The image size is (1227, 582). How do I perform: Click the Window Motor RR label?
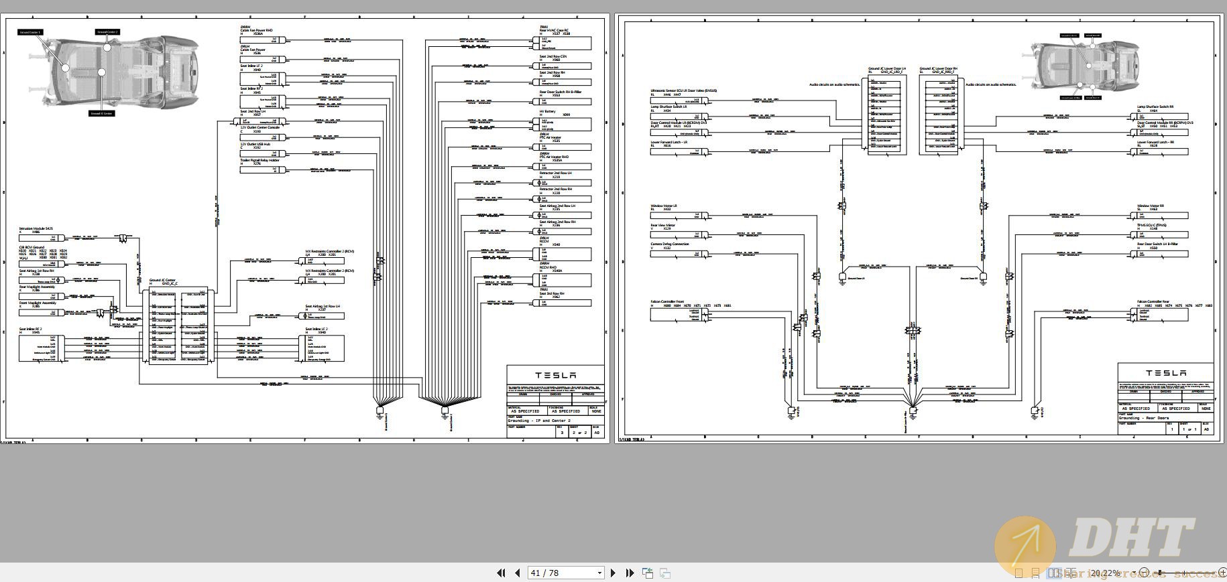point(1151,206)
